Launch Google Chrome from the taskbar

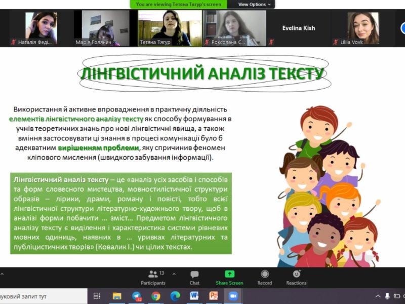coord(155,296)
